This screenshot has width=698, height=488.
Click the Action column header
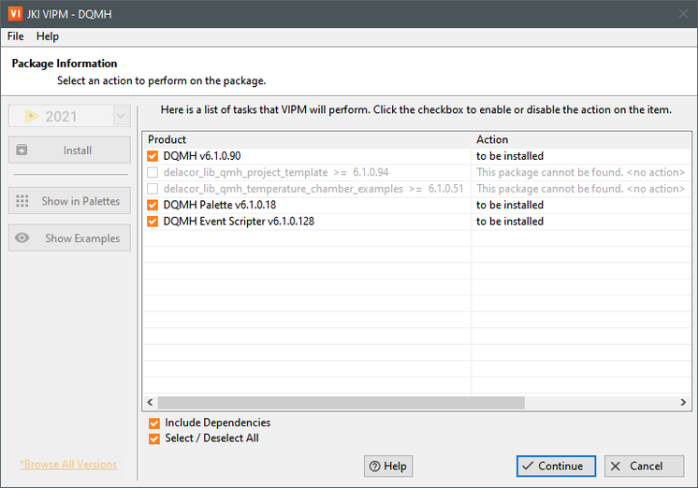click(x=581, y=139)
